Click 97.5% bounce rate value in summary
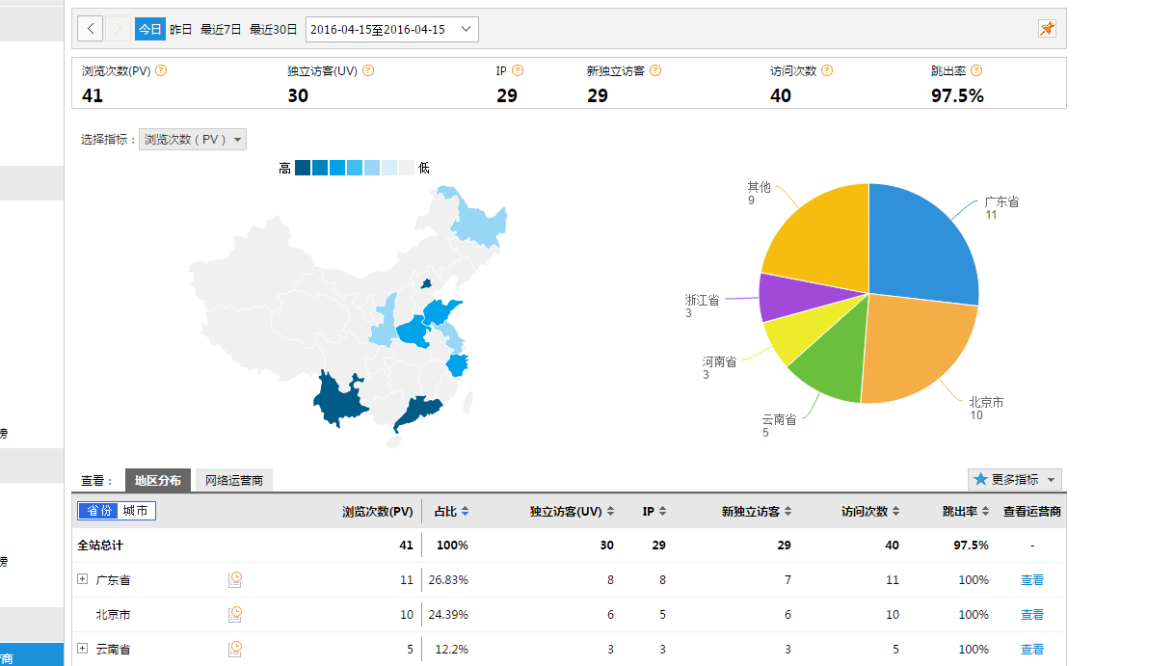This screenshot has width=1174, height=666. (x=957, y=95)
